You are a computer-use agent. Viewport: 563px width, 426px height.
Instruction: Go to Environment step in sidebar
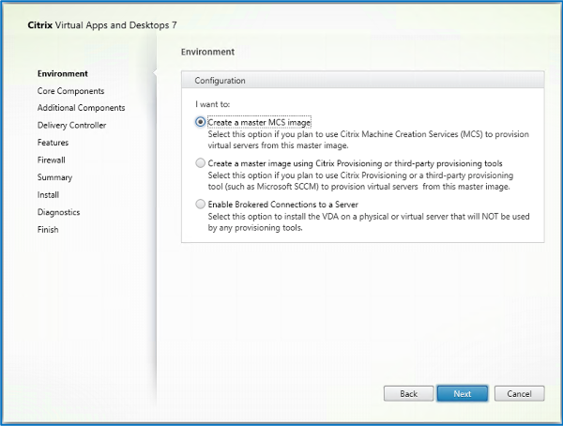pyautogui.click(x=63, y=73)
